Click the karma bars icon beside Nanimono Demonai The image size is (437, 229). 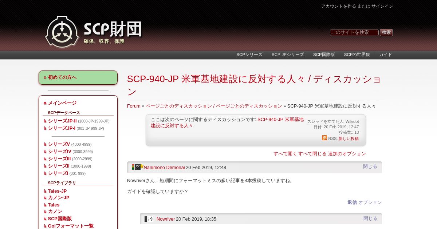coord(133,167)
